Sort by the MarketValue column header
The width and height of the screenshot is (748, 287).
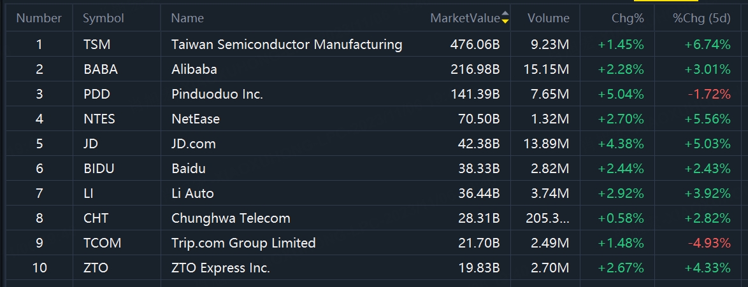click(x=464, y=18)
